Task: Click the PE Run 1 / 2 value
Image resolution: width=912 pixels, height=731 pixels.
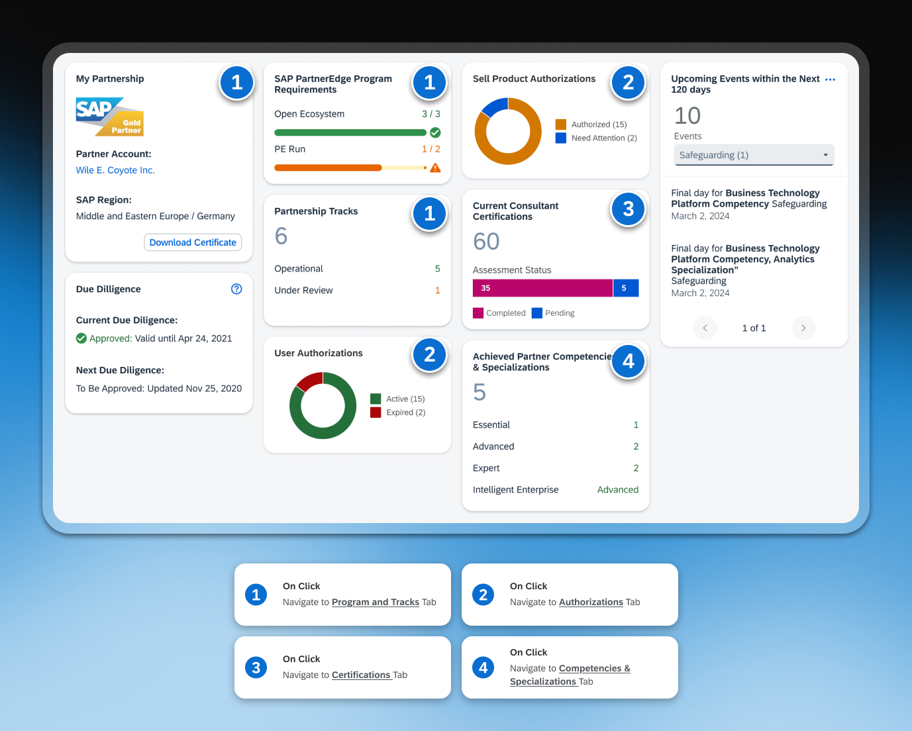Action: tap(431, 149)
